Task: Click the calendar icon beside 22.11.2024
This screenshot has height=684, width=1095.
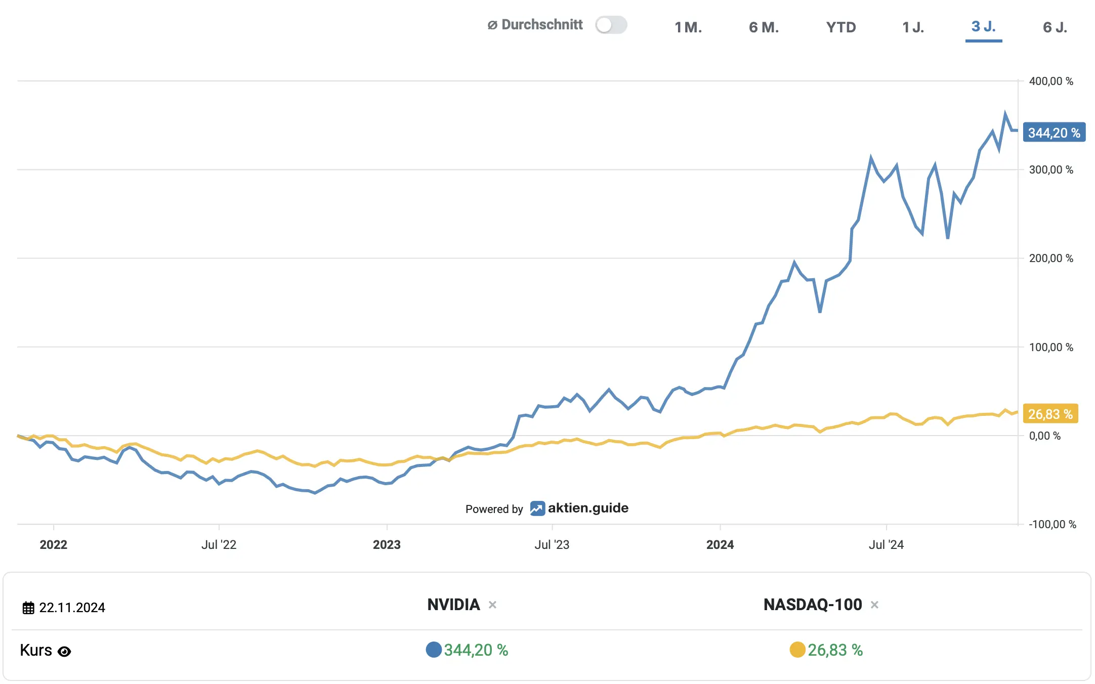Action: pyautogui.click(x=28, y=608)
